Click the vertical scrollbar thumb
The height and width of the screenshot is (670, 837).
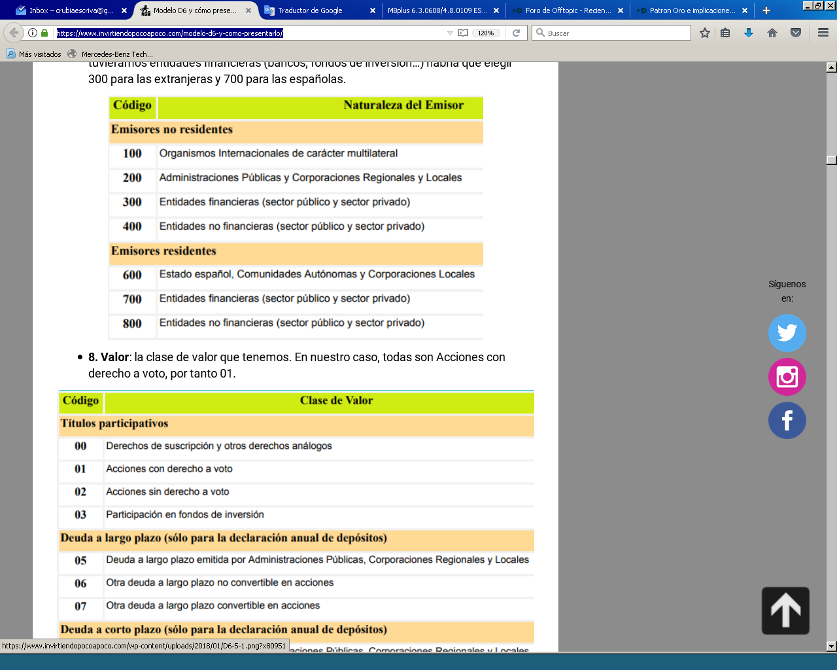pos(832,160)
